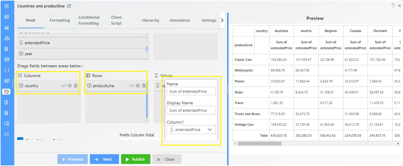Screen dimensions: 403x166
Task: Click the Display Name input field
Action: (191, 110)
